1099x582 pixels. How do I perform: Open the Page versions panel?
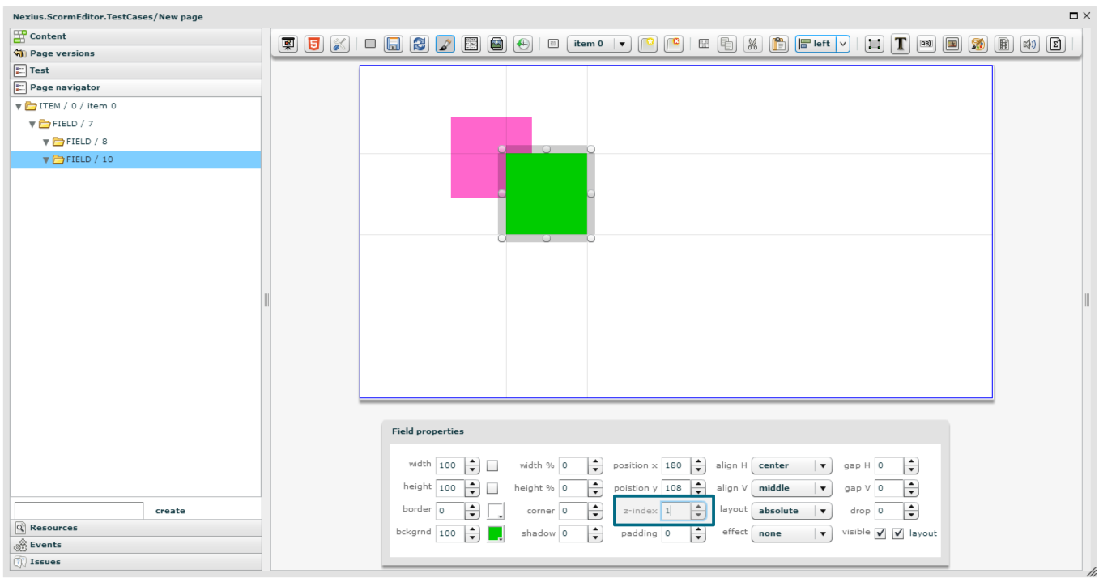[x=62, y=53]
